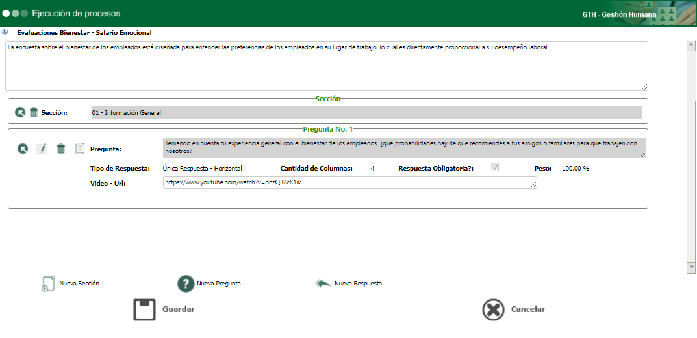
Task: Click 'Única Respuesta - Horizontal' value
Action: point(202,168)
